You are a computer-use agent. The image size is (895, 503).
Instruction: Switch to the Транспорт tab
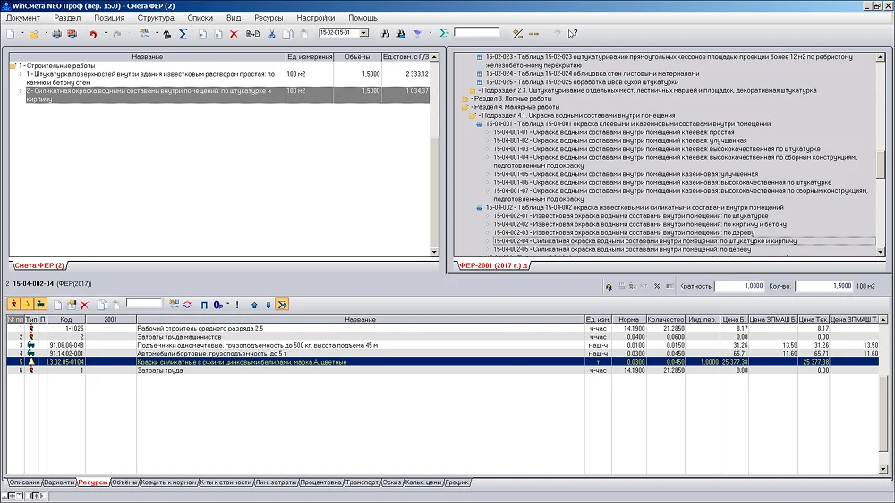click(362, 482)
